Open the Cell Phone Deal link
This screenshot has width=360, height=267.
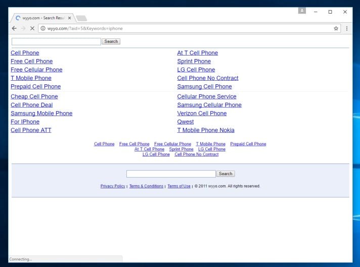(x=32, y=105)
